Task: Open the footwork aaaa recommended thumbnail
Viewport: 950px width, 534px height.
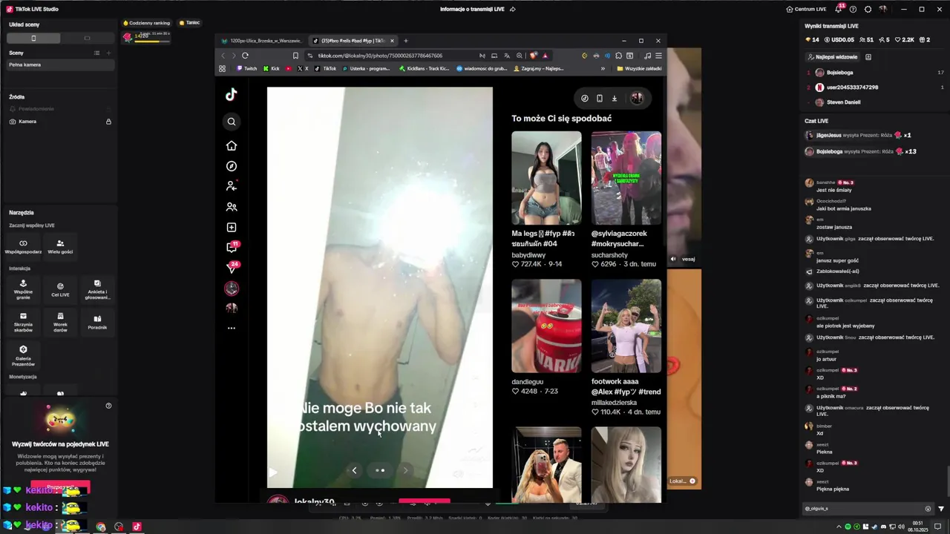Action: 626,326
